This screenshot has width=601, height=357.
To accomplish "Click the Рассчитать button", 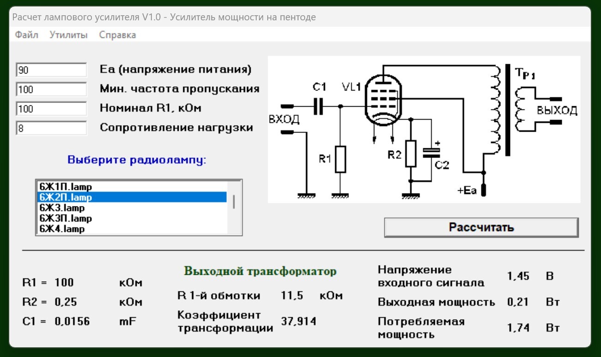I will click(481, 228).
